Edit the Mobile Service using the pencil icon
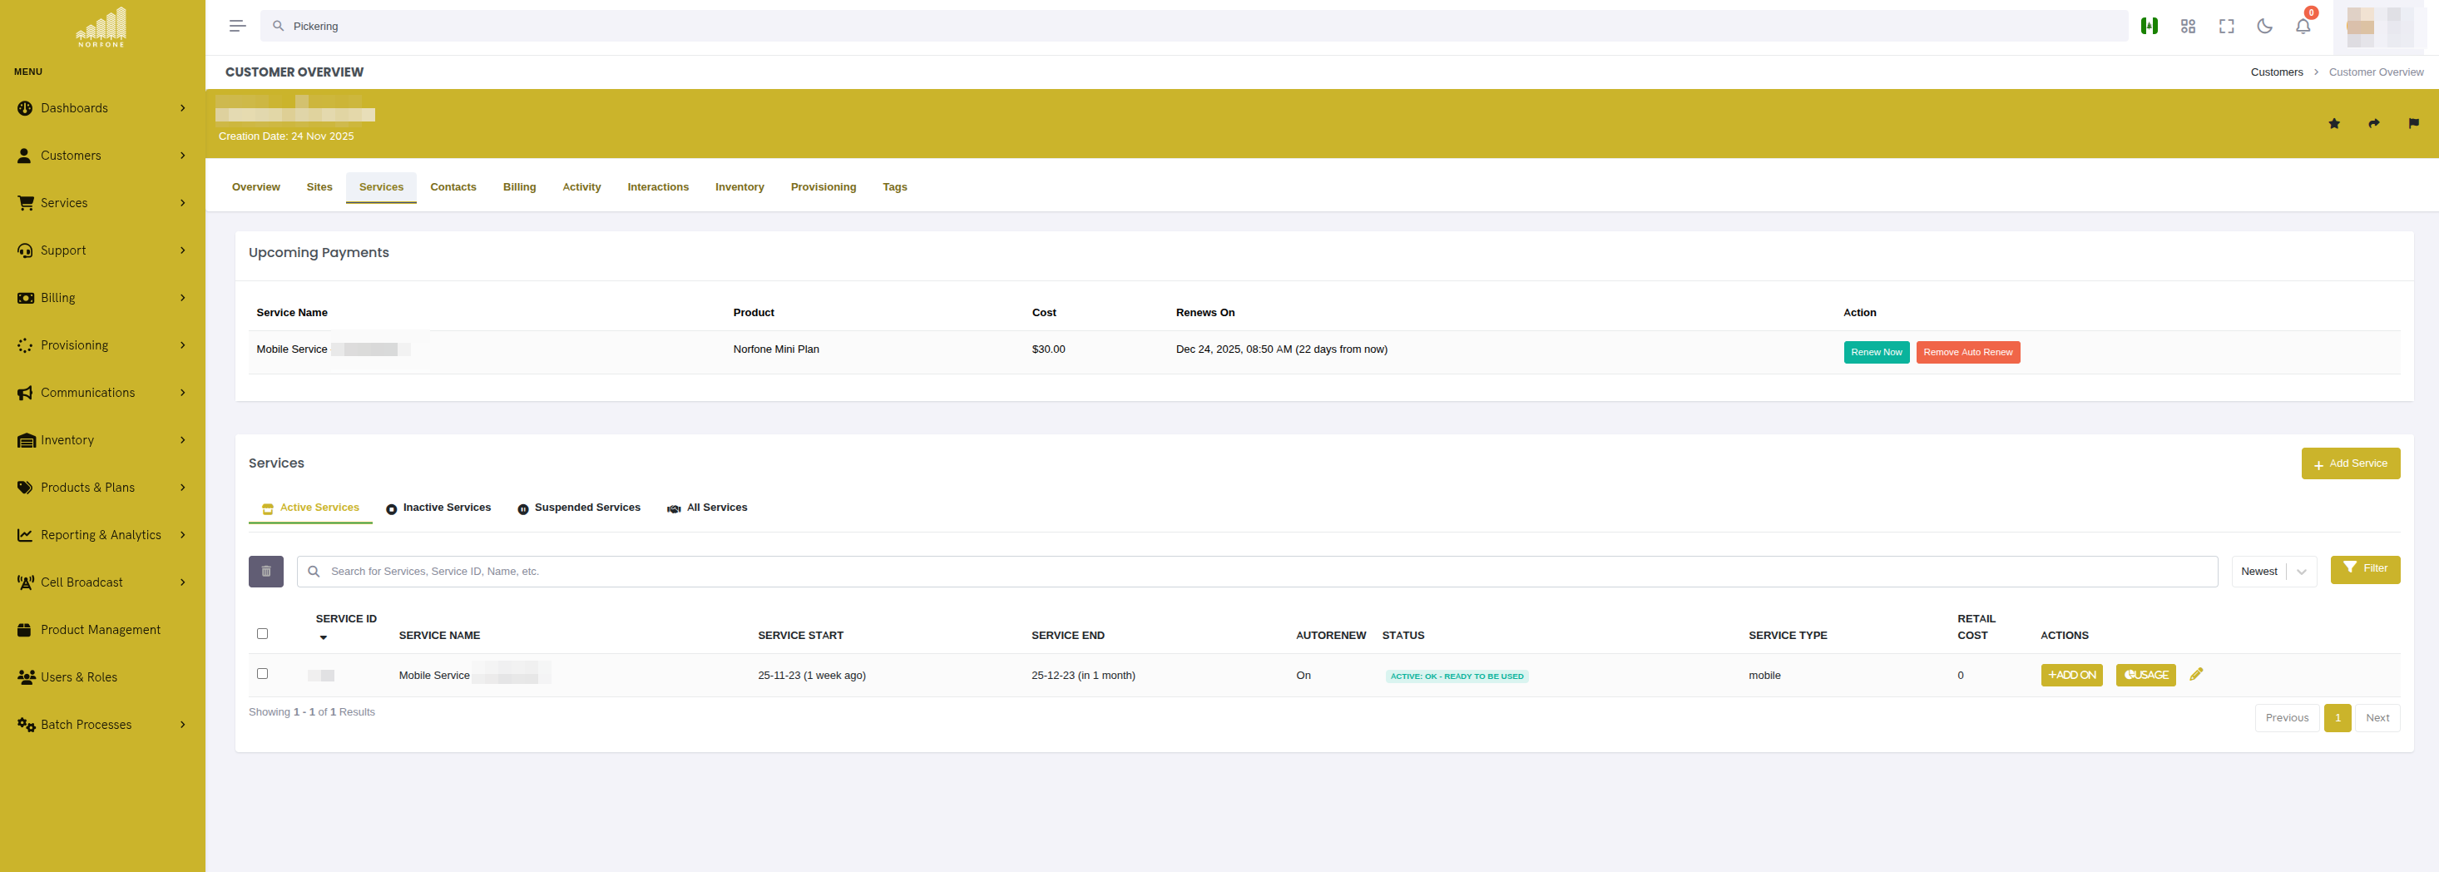 tap(2197, 674)
